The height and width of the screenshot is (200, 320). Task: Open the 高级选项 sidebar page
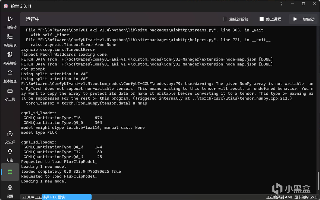(10, 40)
